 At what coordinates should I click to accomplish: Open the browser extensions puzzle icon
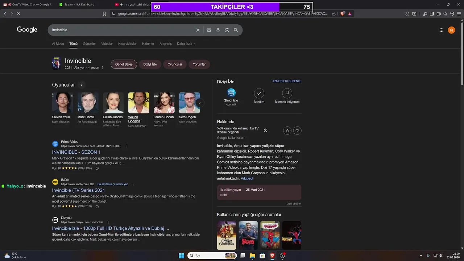tap(408, 13)
